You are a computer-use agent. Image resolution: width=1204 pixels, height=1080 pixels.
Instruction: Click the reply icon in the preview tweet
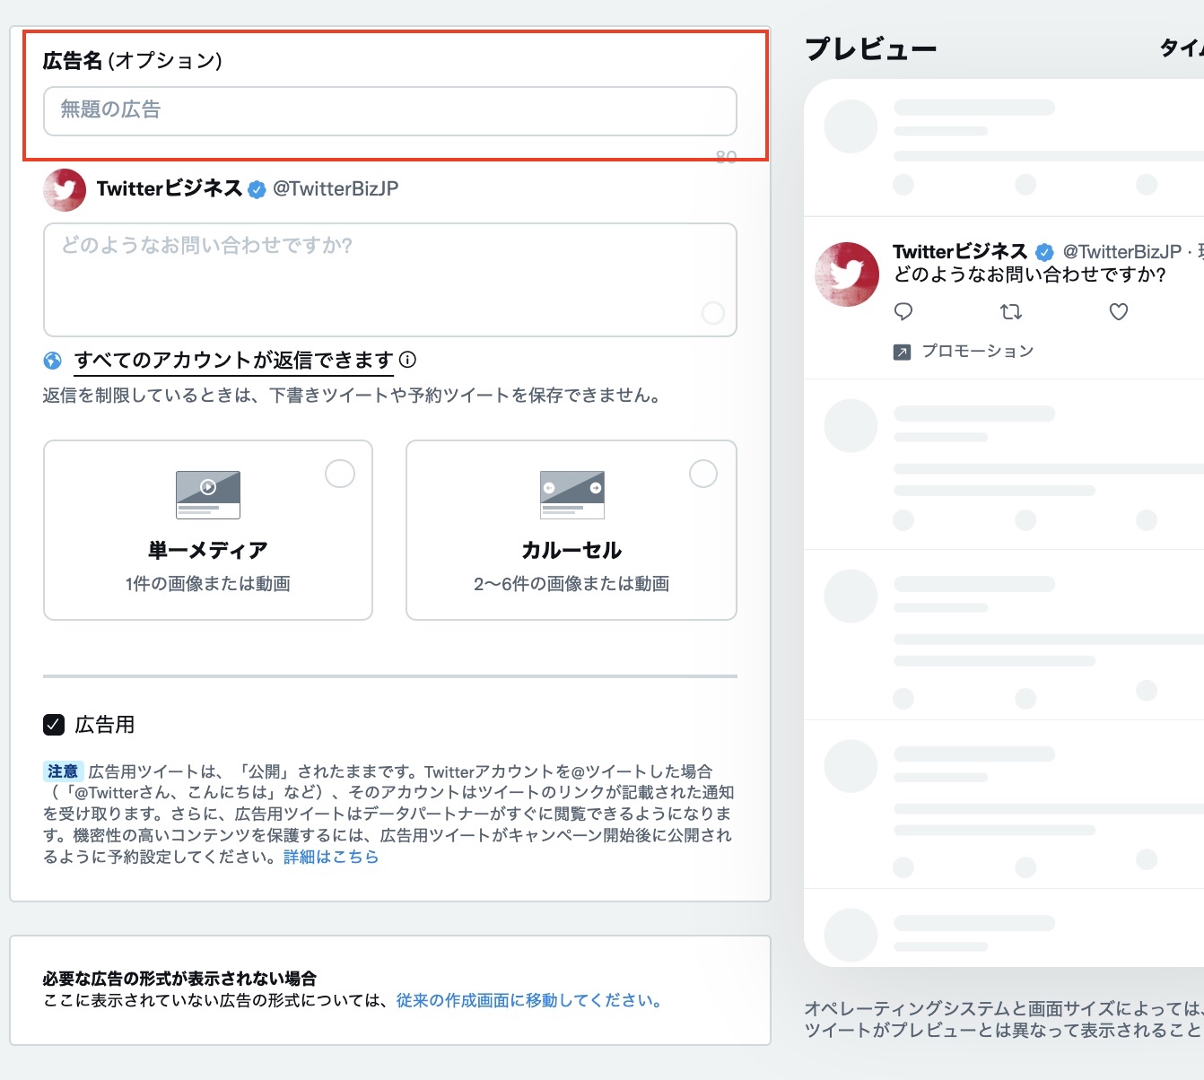point(903,312)
